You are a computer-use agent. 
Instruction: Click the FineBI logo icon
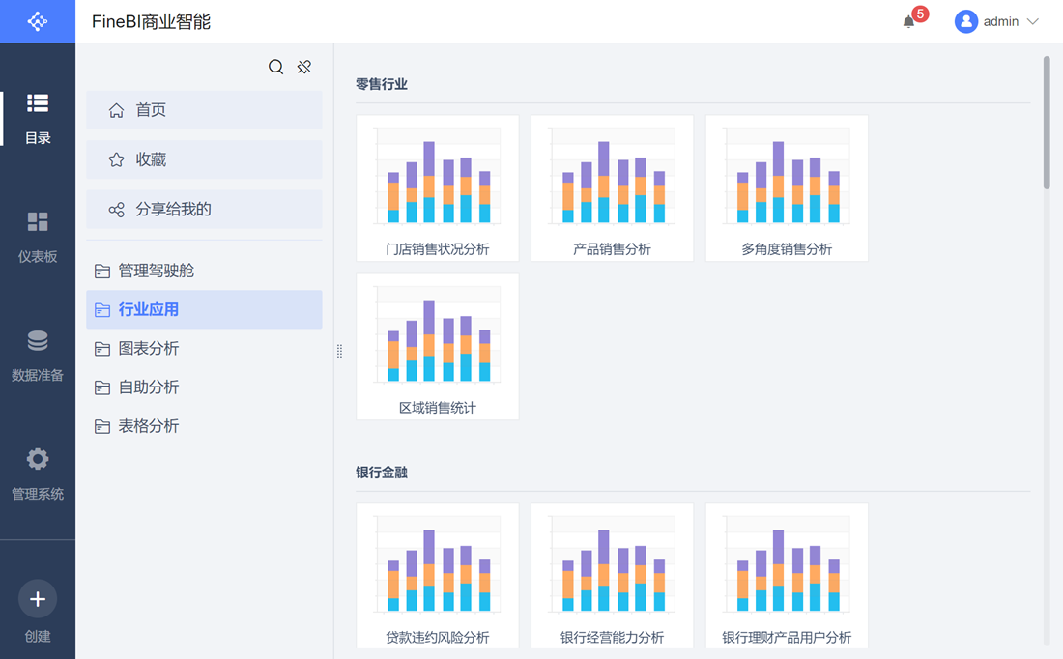[x=38, y=21]
